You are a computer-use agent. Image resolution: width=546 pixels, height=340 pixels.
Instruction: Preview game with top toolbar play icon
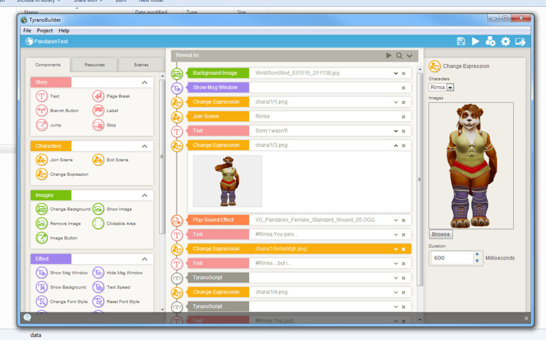(475, 41)
